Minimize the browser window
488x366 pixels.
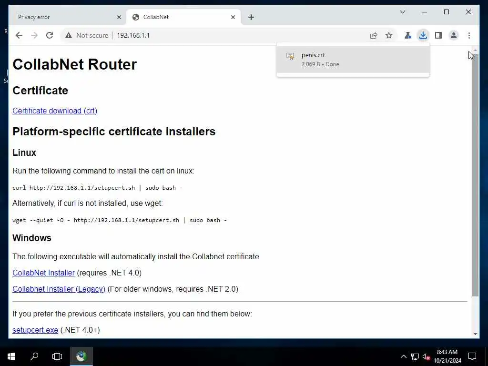425,12
